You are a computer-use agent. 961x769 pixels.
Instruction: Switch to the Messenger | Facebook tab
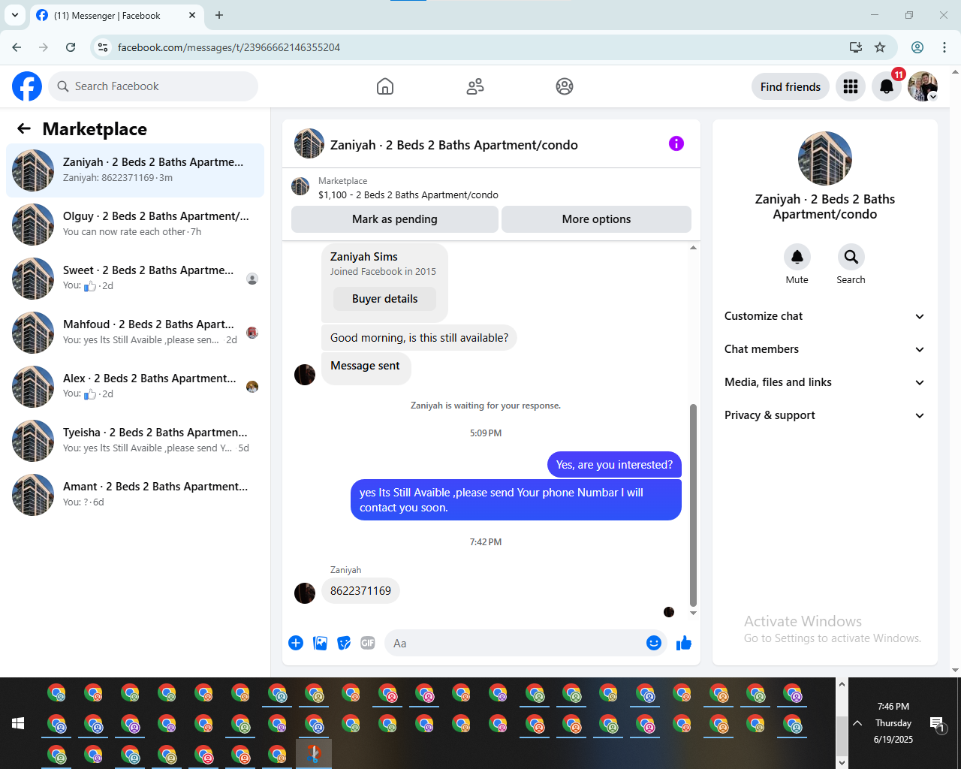click(x=116, y=15)
